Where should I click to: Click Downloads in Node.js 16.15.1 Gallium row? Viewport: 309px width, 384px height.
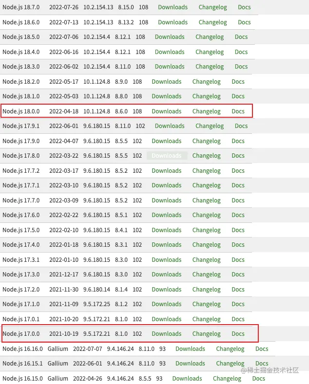(x=190, y=364)
